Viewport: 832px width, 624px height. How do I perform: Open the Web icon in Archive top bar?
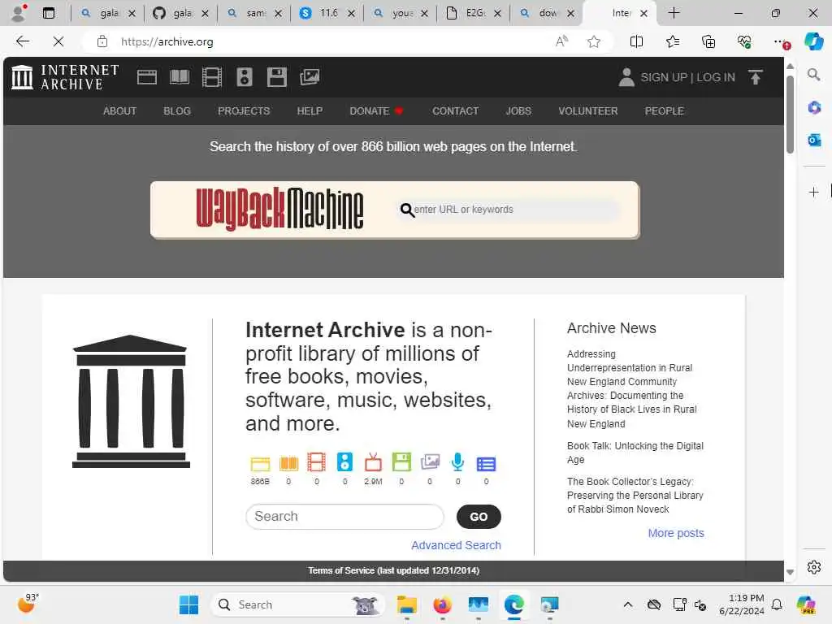tap(146, 77)
